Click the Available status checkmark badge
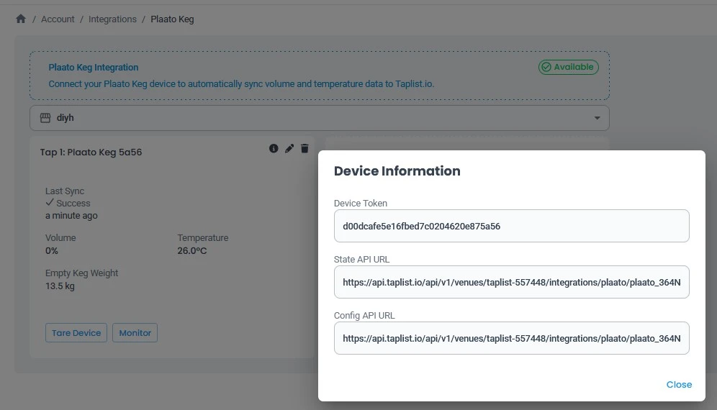717x410 pixels. (x=568, y=67)
